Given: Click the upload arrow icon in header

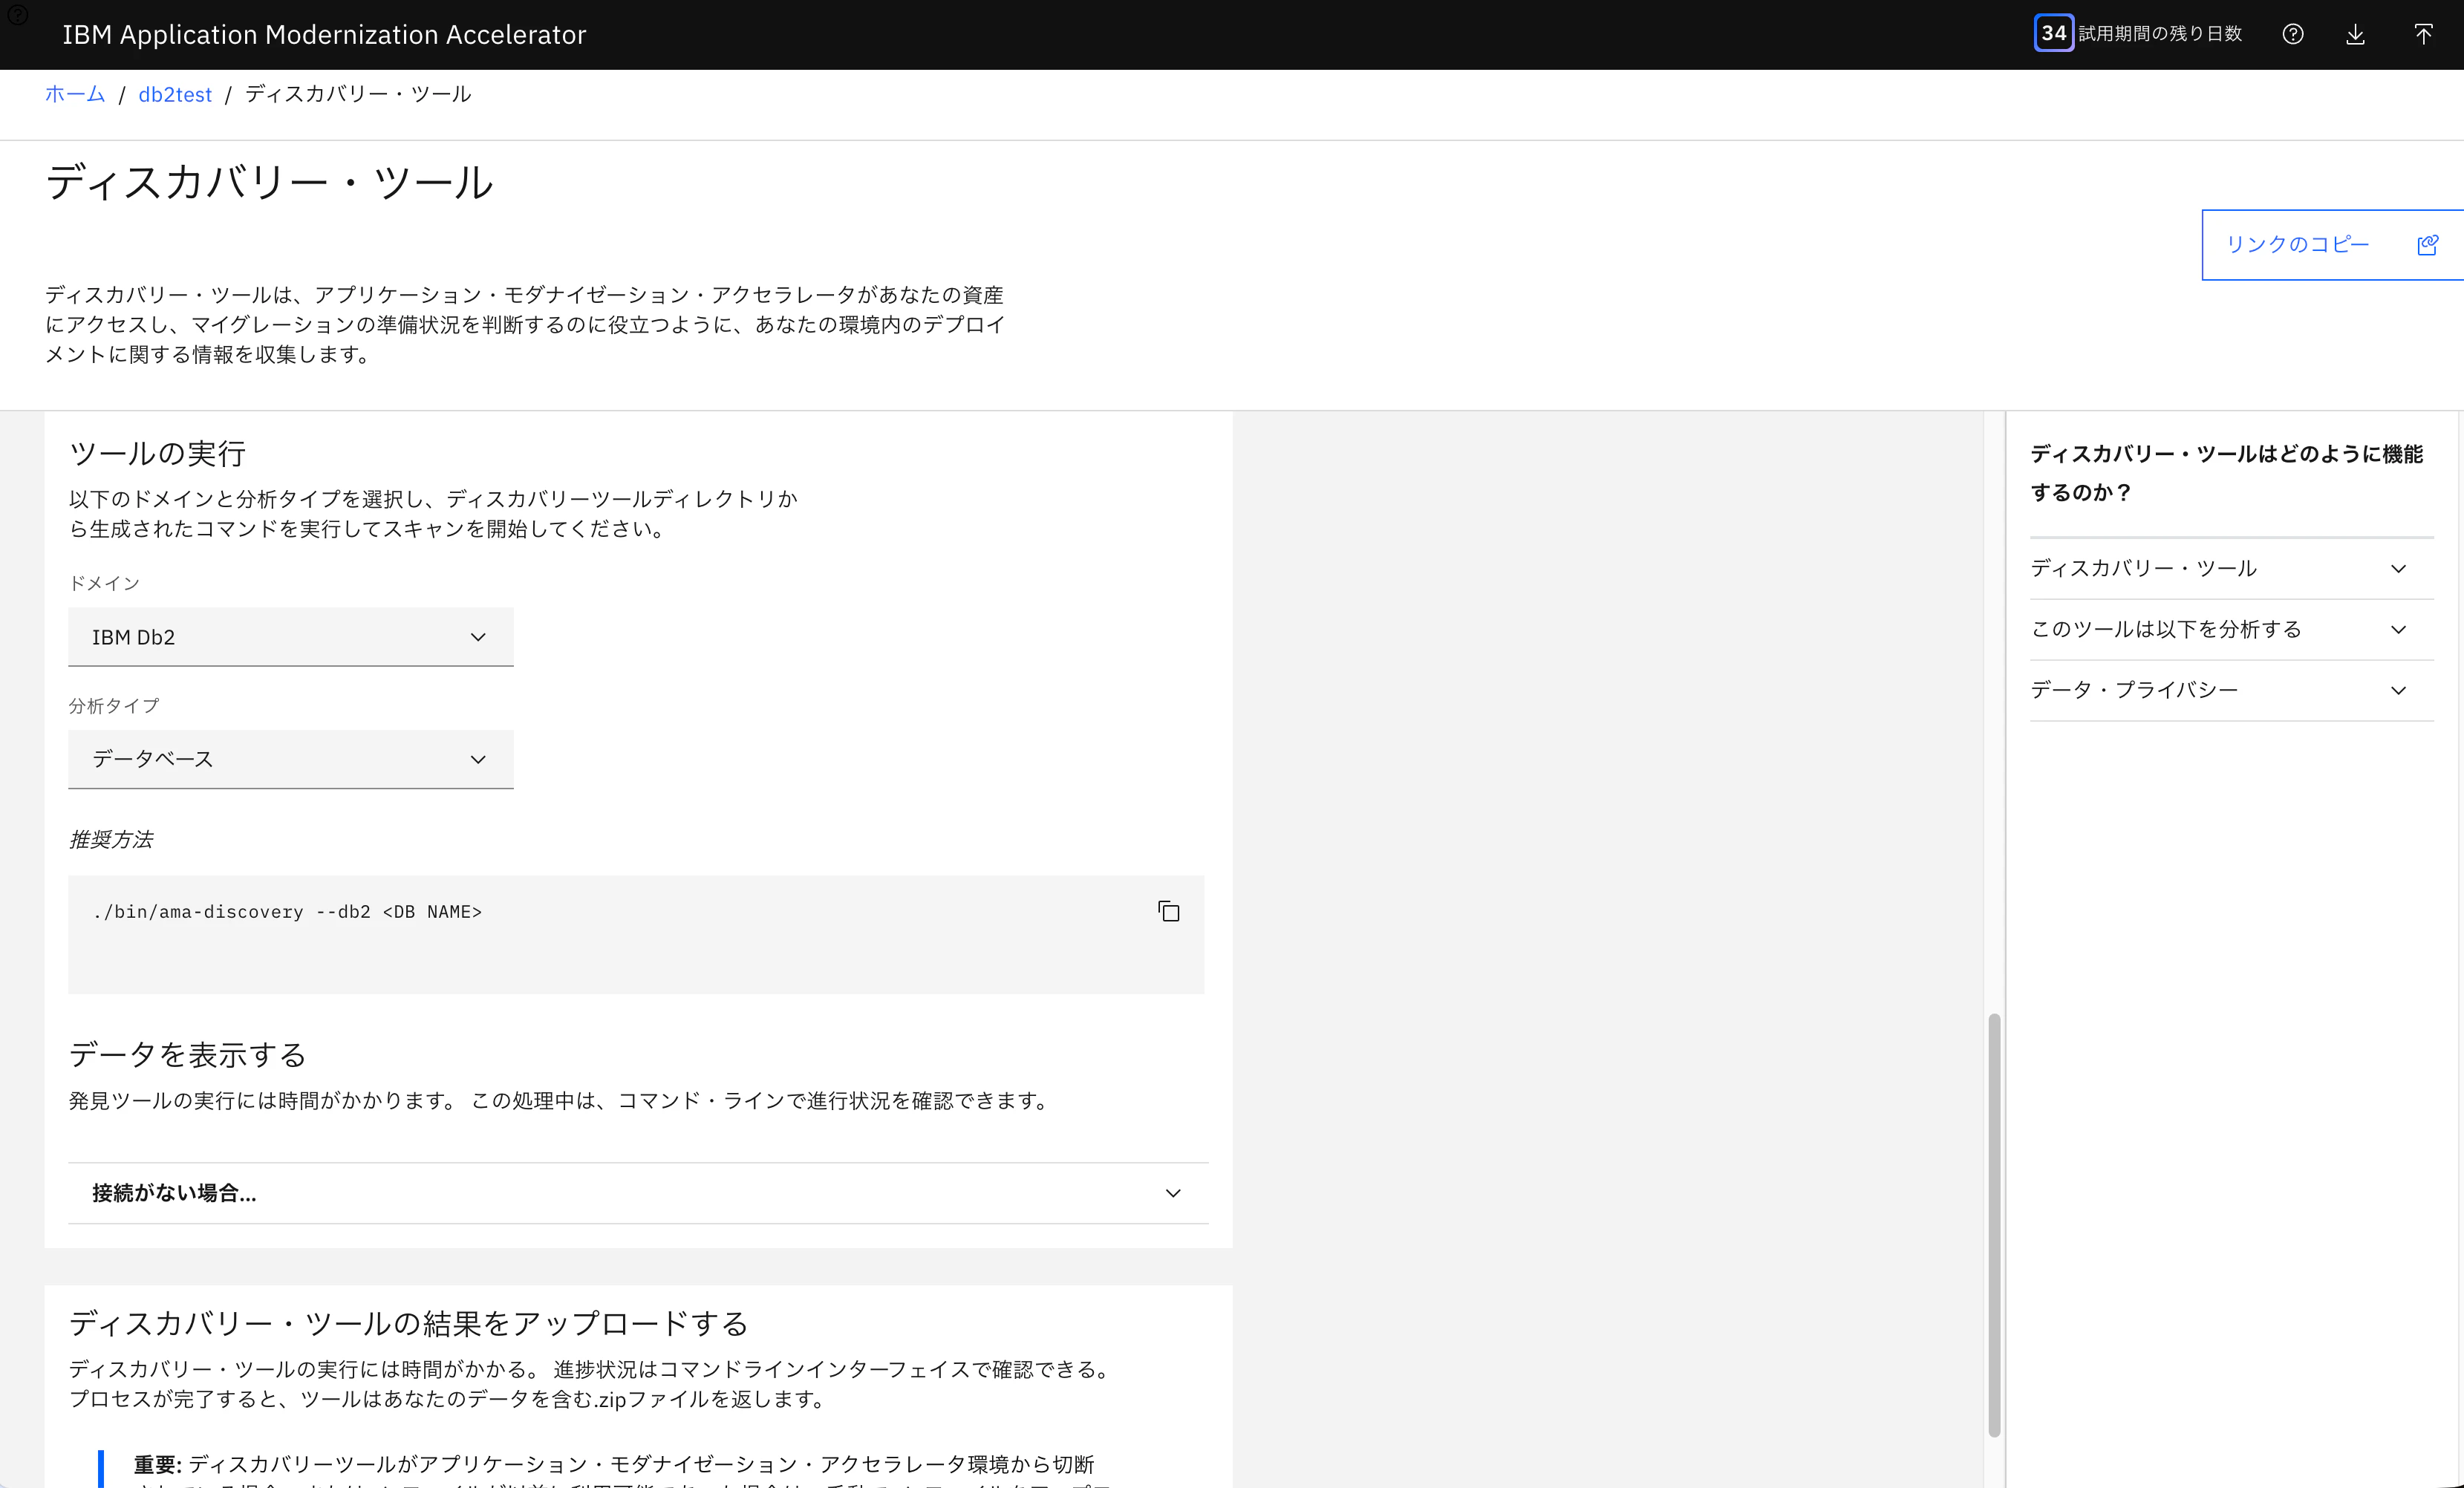Looking at the screenshot, I should (x=2423, y=34).
